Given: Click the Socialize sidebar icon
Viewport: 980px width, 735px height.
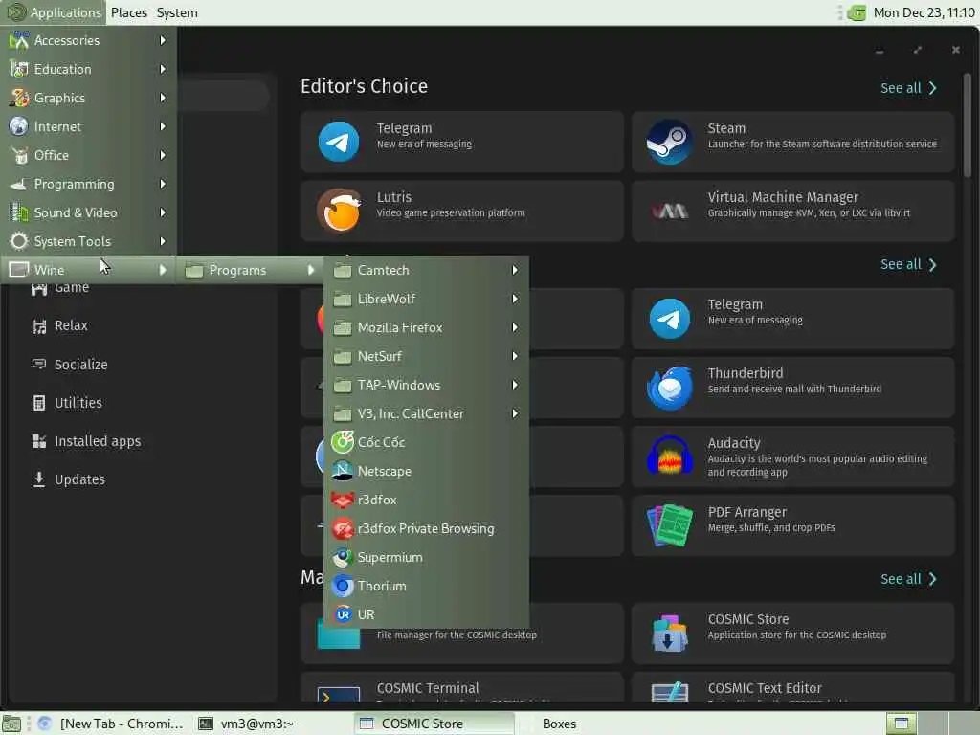Looking at the screenshot, I should click(x=38, y=364).
